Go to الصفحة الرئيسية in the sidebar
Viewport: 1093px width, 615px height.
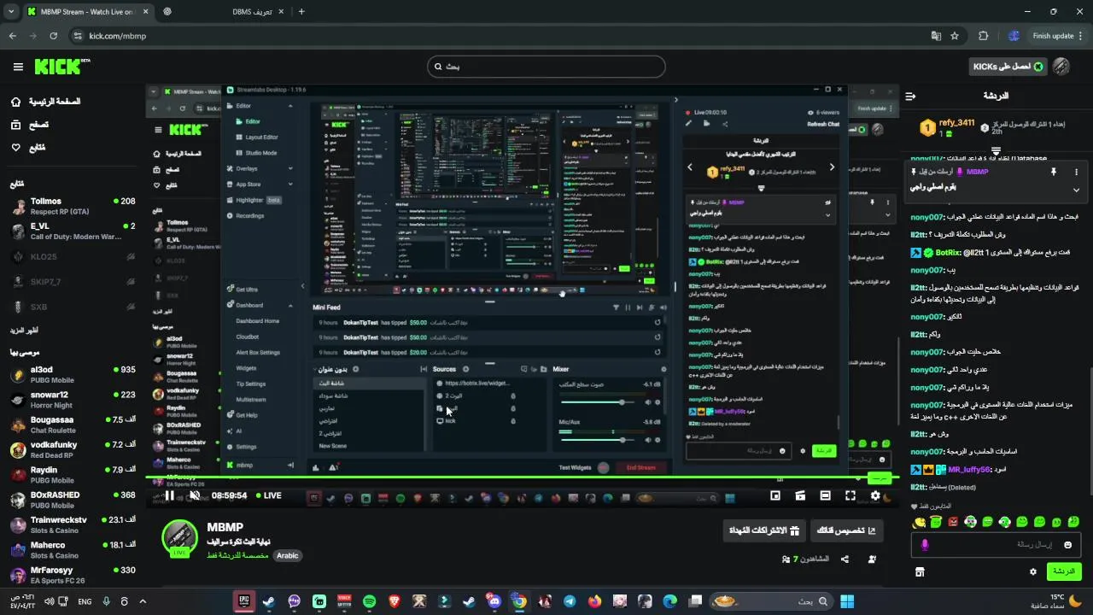44,102
